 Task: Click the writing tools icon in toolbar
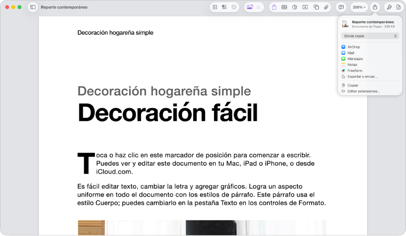234,7
